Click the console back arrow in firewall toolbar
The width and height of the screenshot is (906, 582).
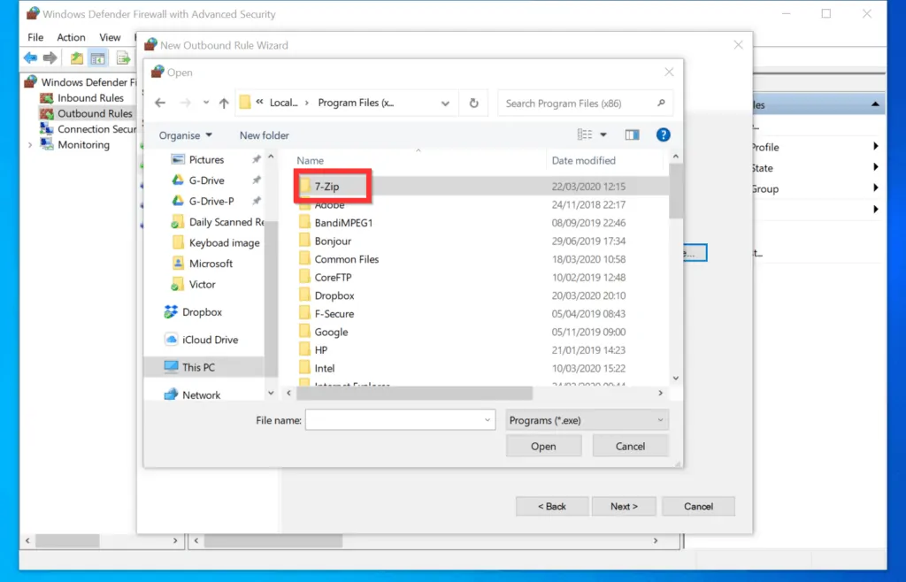(31, 57)
